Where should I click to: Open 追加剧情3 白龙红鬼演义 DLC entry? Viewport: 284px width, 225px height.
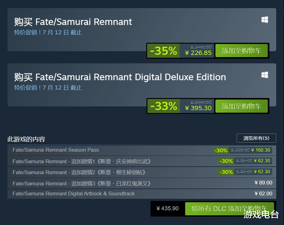pos(142,183)
